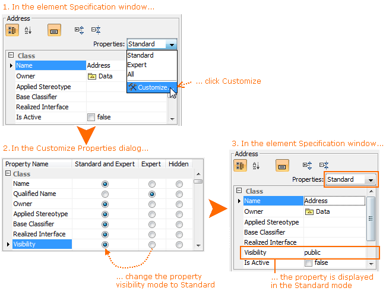This screenshot has height=291, width=386.
Task: Click scroll up arrow in step 3 window
Action: tap(371, 191)
